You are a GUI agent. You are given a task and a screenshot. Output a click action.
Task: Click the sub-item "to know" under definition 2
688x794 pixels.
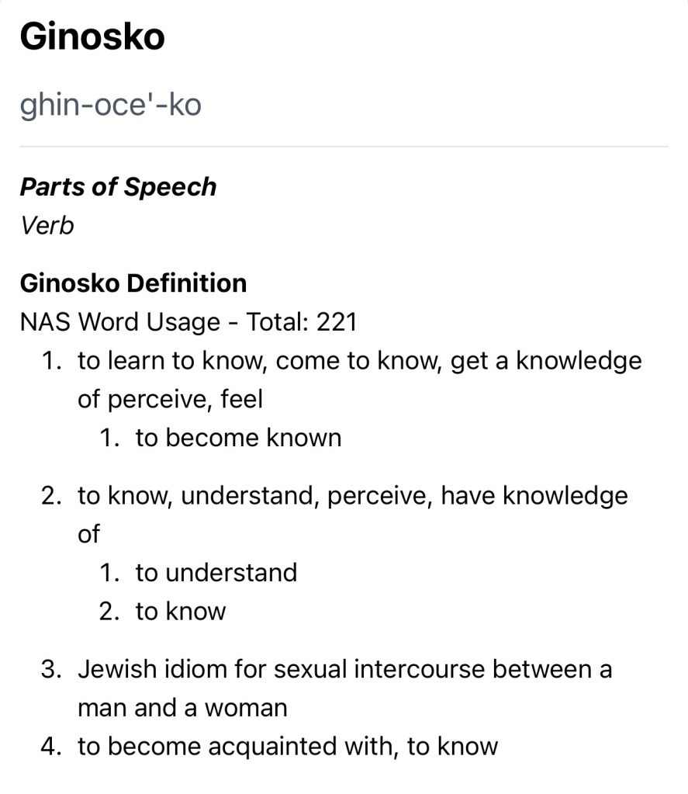[x=180, y=612]
